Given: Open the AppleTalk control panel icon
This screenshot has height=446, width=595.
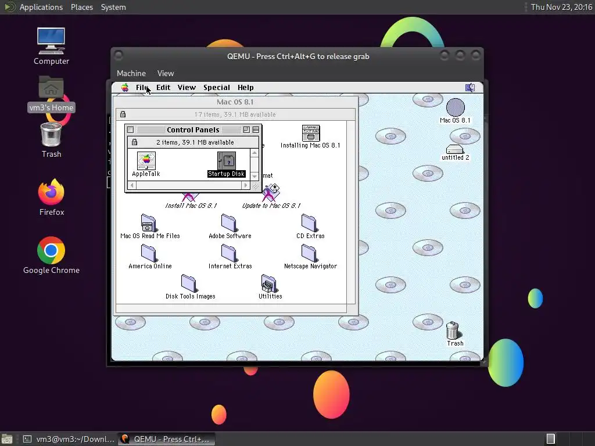Looking at the screenshot, I should (146, 161).
